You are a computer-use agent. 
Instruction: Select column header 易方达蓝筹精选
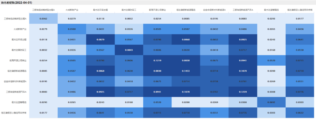271,10
